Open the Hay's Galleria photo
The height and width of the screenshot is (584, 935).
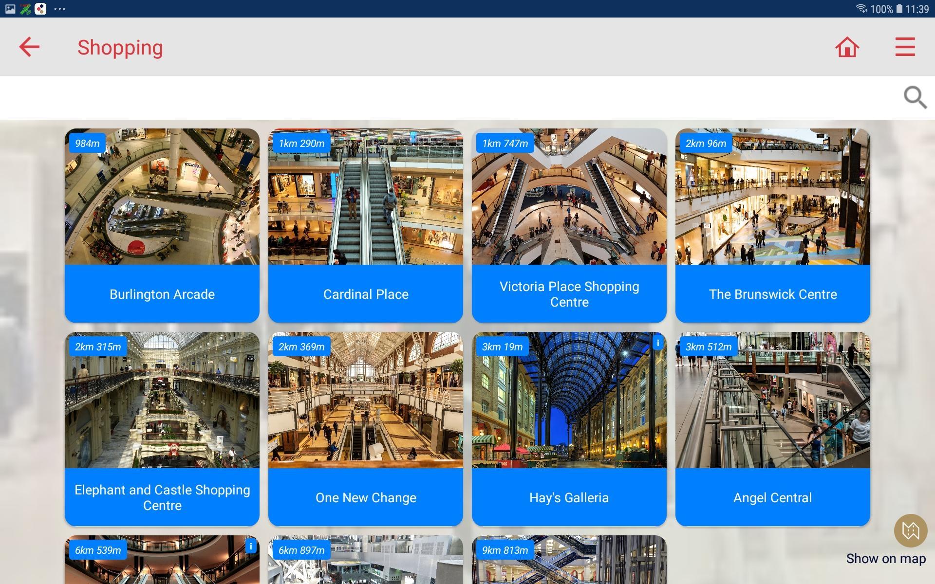569,400
